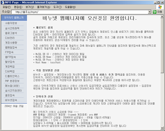Select the 계정백업 sidebar link
Image resolution: width=165 pixels, height=131 pixels.
10,67
